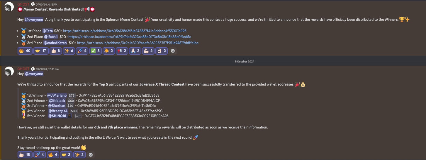
Task: Open Ifechii's 2nd place arbiscan link
Action: [130, 37]
